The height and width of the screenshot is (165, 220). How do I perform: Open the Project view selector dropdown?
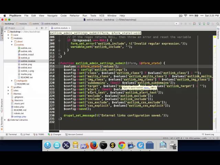(x=14, y=28)
